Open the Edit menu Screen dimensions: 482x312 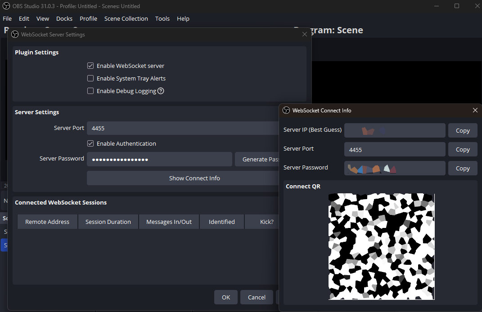pos(24,19)
